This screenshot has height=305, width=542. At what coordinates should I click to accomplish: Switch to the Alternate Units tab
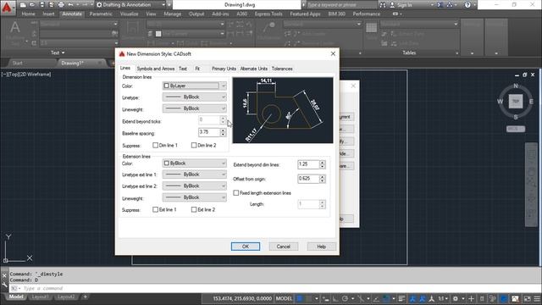click(254, 69)
